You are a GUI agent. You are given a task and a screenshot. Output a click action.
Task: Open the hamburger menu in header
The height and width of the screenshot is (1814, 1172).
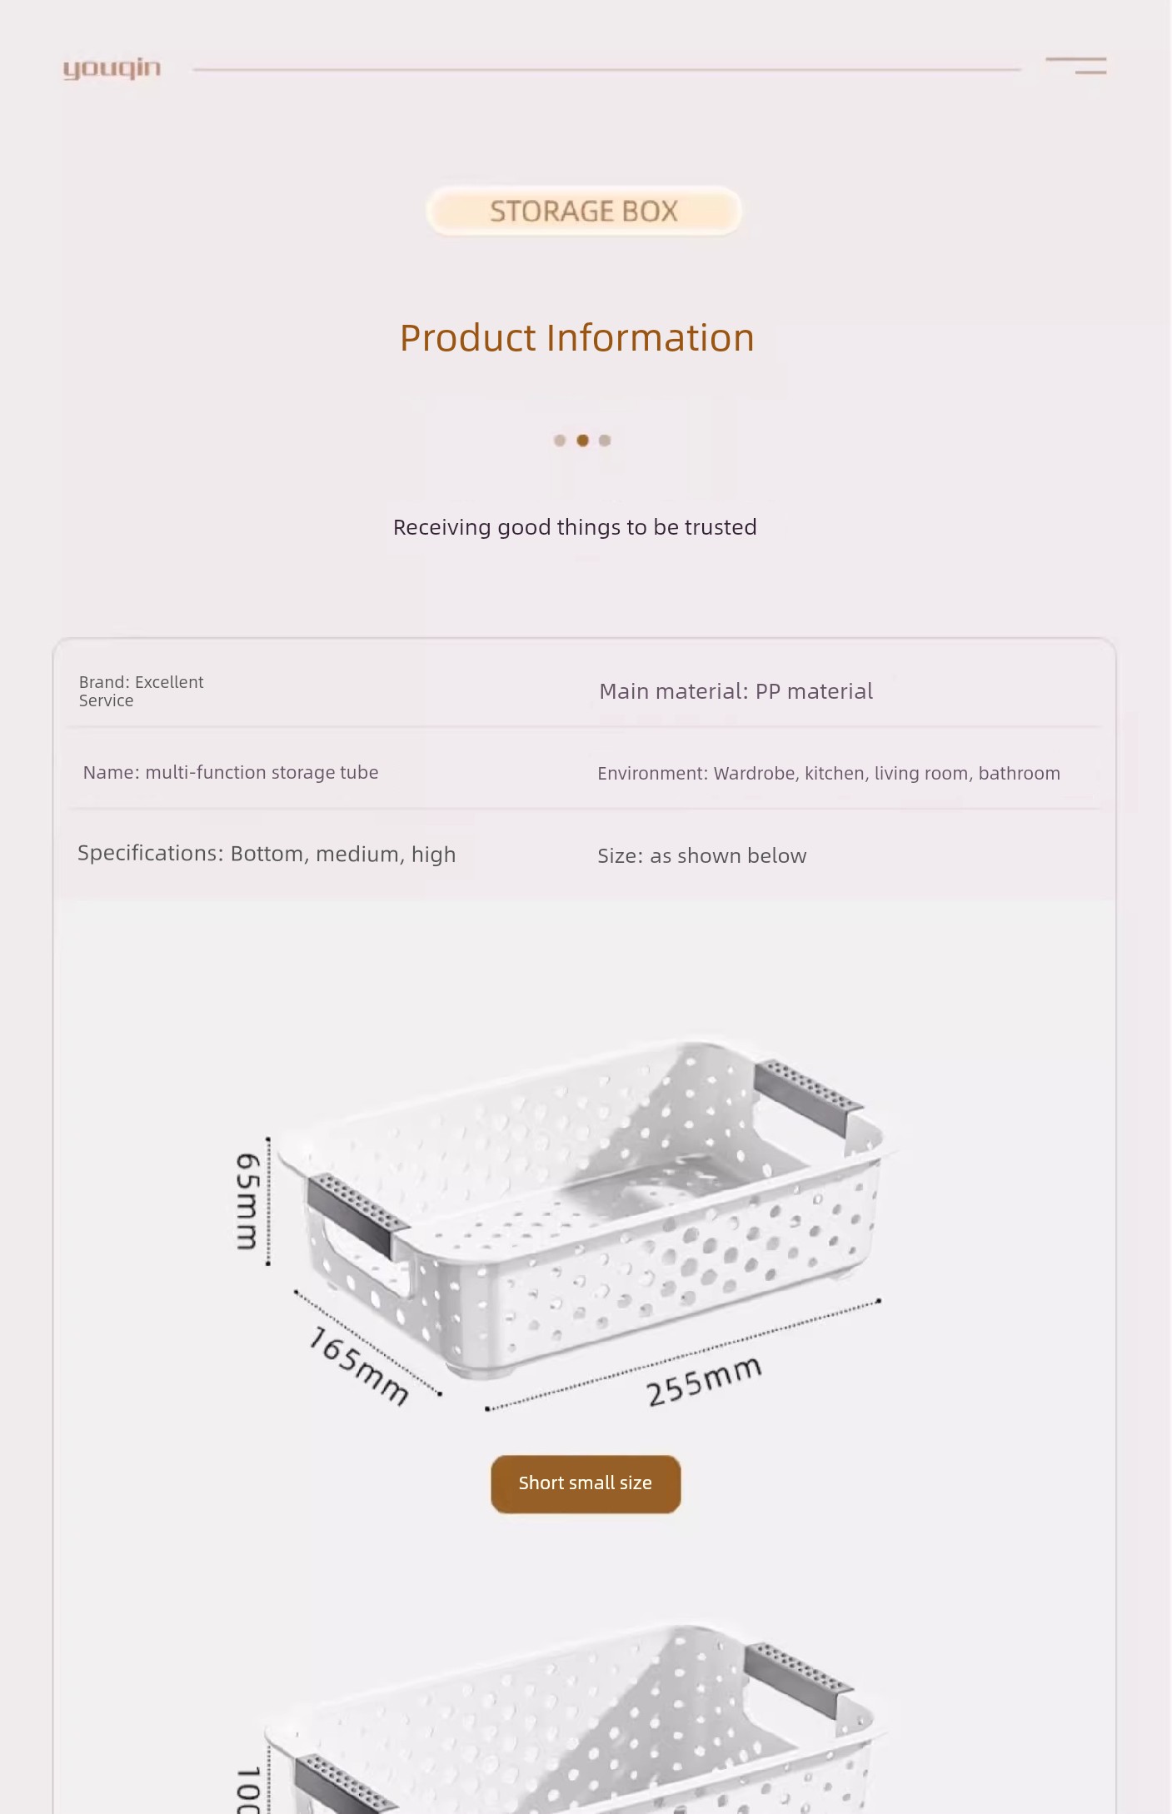tap(1076, 66)
